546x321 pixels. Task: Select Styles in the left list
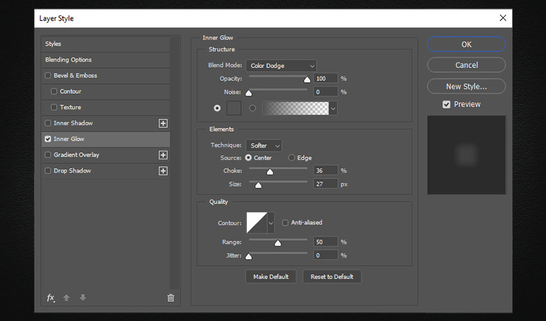(x=53, y=44)
